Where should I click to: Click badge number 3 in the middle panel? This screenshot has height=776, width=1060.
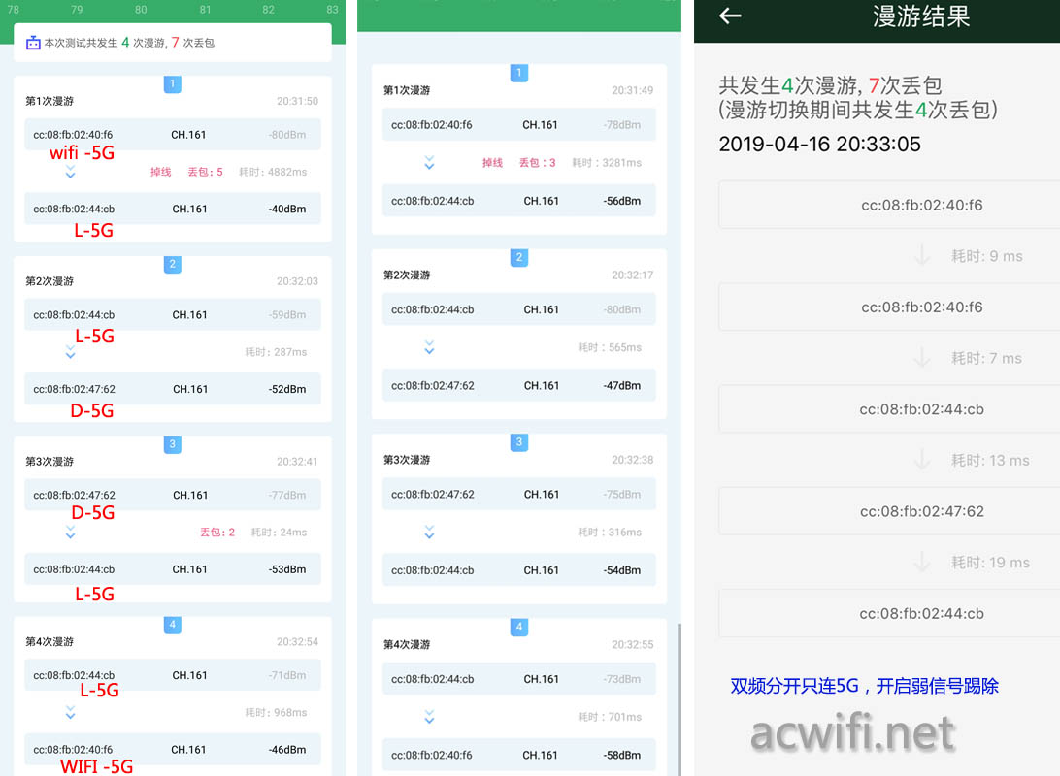[519, 442]
